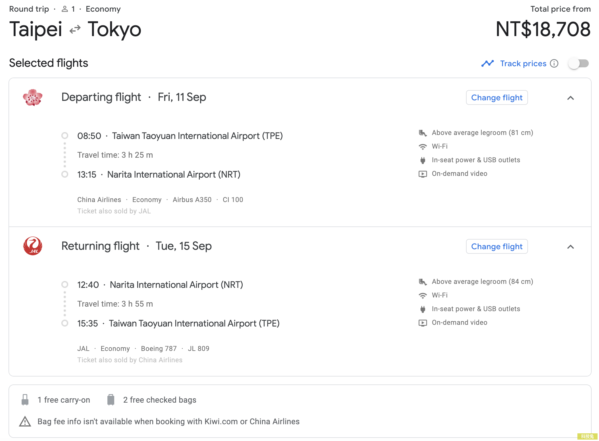Image resolution: width=599 pixels, height=441 pixels.
Task: Click 'Travel time: 3 h 55 m'
Action: point(115,304)
